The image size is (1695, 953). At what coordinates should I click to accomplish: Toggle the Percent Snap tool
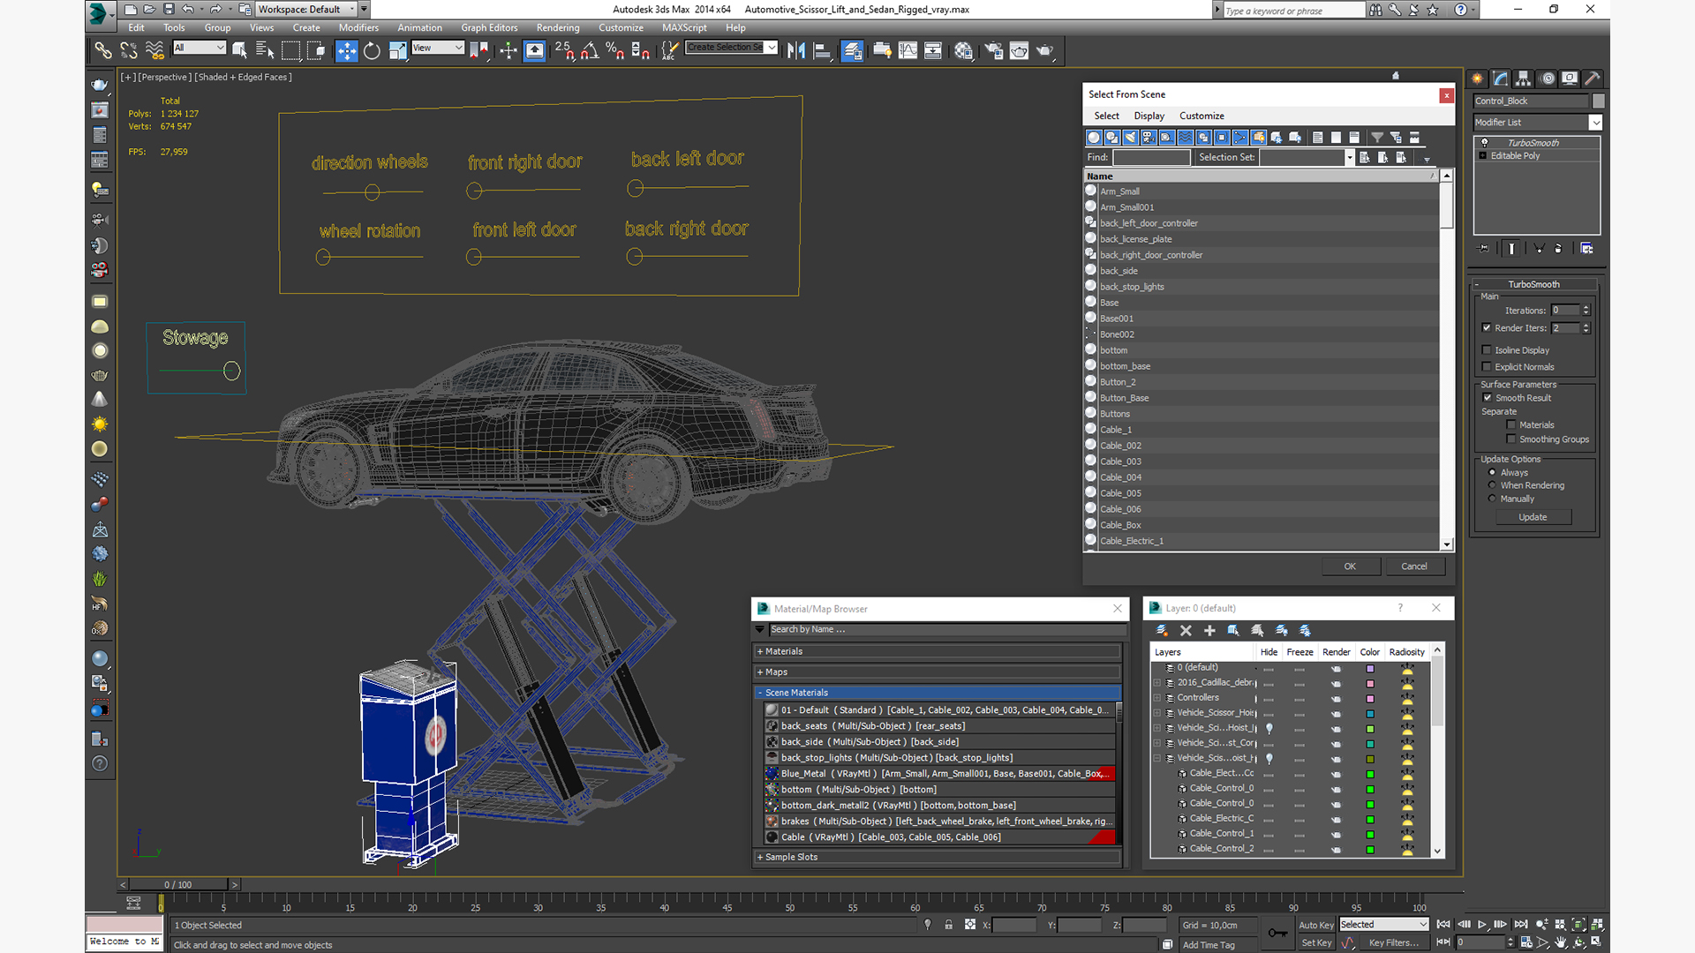pos(615,51)
